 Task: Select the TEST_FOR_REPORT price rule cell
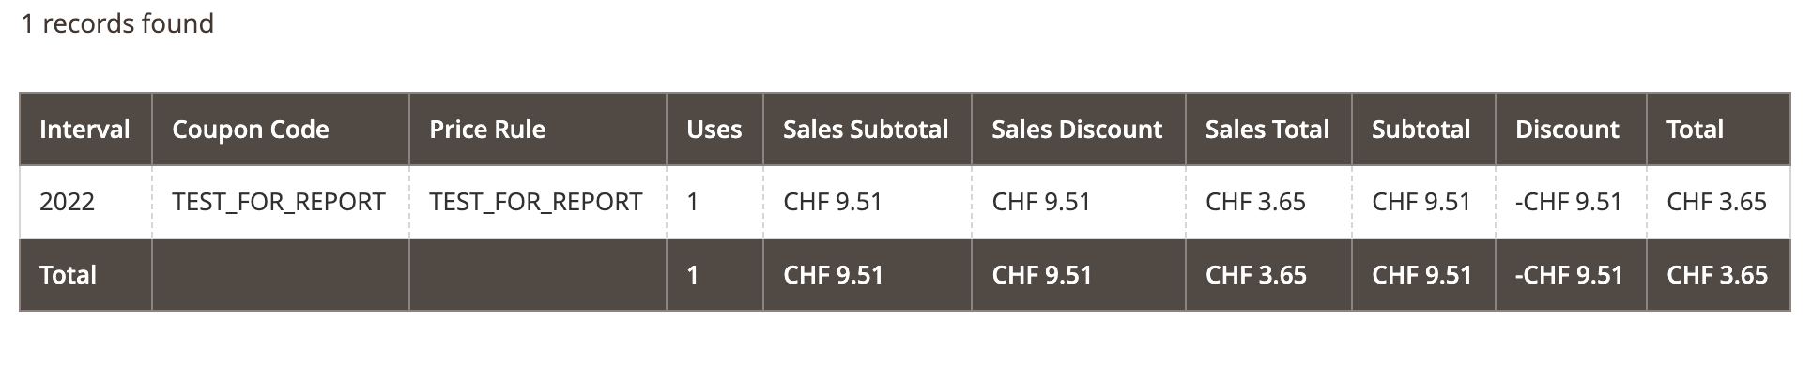pos(537,202)
